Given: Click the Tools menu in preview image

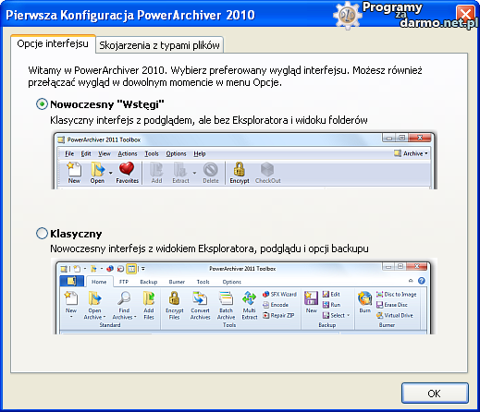Looking at the screenshot, I should click(152, 153).
